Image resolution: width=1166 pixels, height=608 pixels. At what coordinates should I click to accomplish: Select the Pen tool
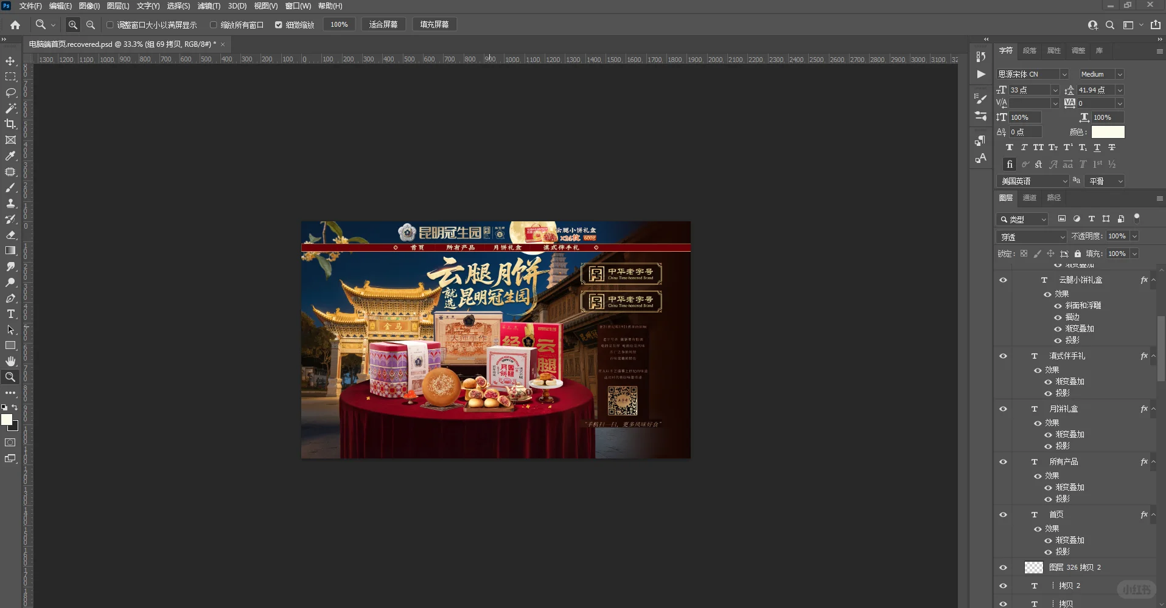click(x=10, y=298)
